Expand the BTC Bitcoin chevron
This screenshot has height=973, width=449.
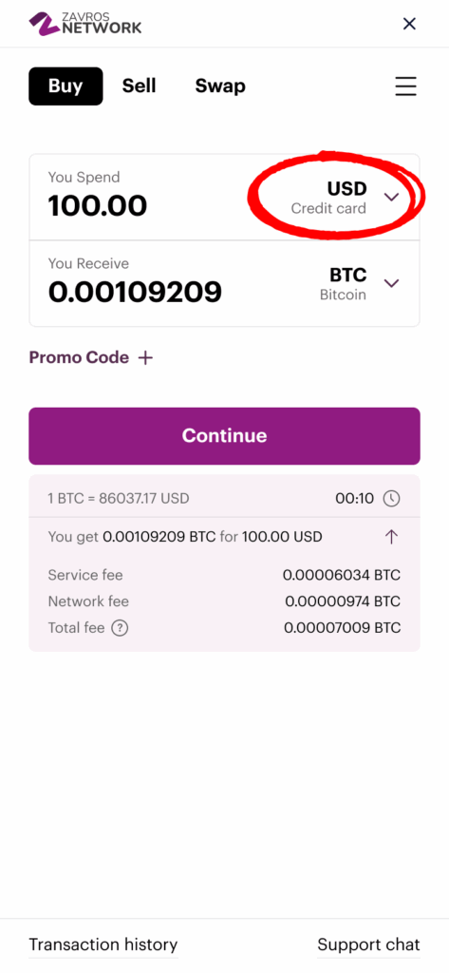391,283
